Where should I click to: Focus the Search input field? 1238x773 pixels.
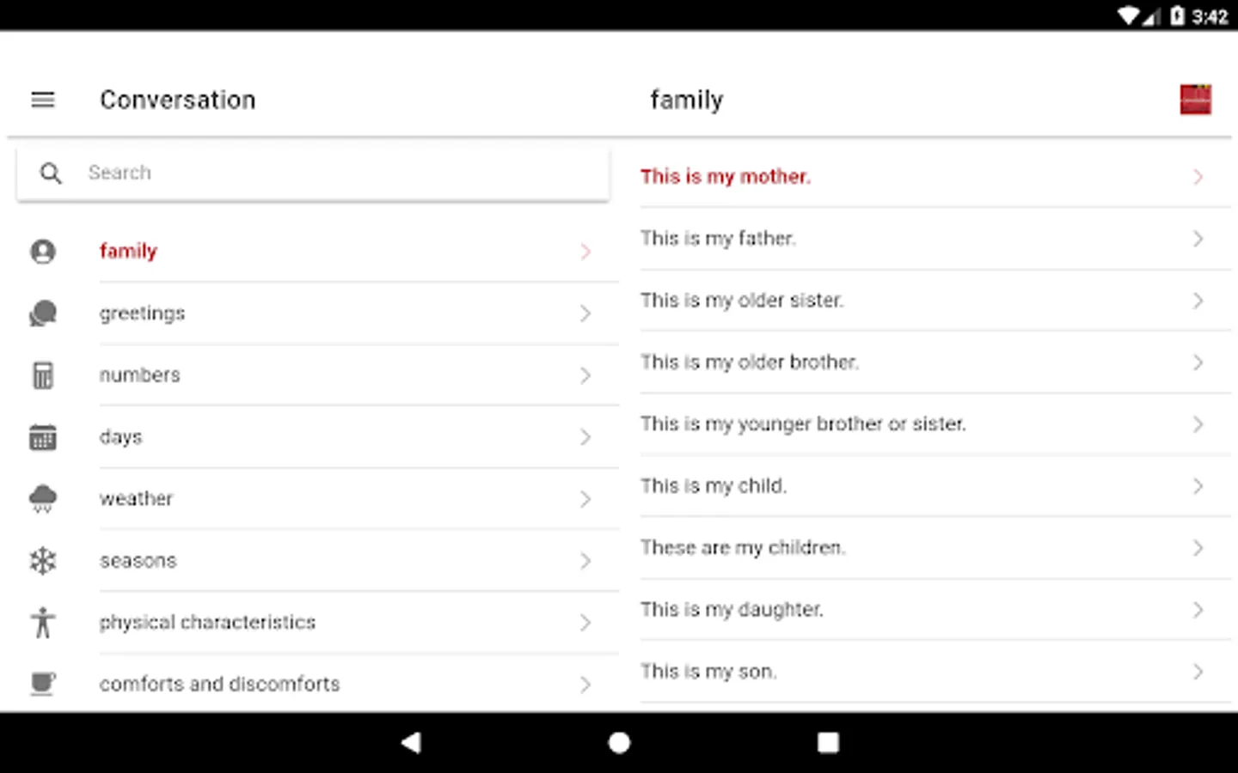[344, 173]
